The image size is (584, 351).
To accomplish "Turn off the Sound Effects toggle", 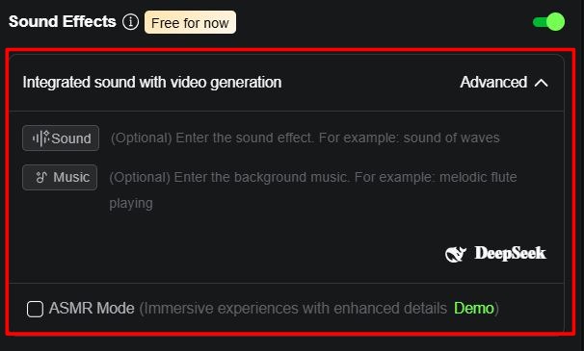I will click(549, 22).
